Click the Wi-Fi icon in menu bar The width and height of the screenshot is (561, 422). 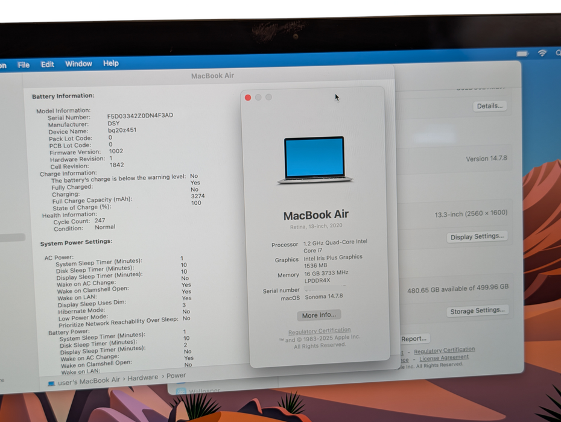(x=542, y=53)
